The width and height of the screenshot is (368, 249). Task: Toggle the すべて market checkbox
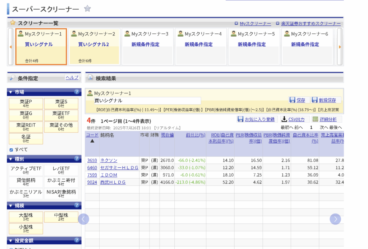click(x=11, y=150)
